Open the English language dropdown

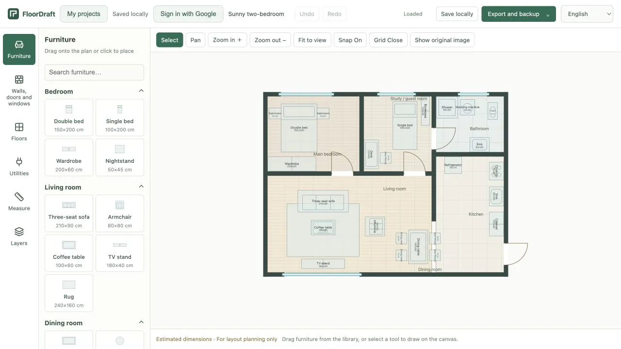pyautogui.click(x=587, y=14)
